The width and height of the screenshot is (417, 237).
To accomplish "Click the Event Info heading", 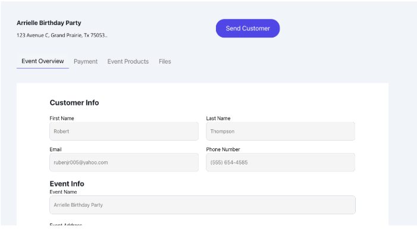I will 67,184.
